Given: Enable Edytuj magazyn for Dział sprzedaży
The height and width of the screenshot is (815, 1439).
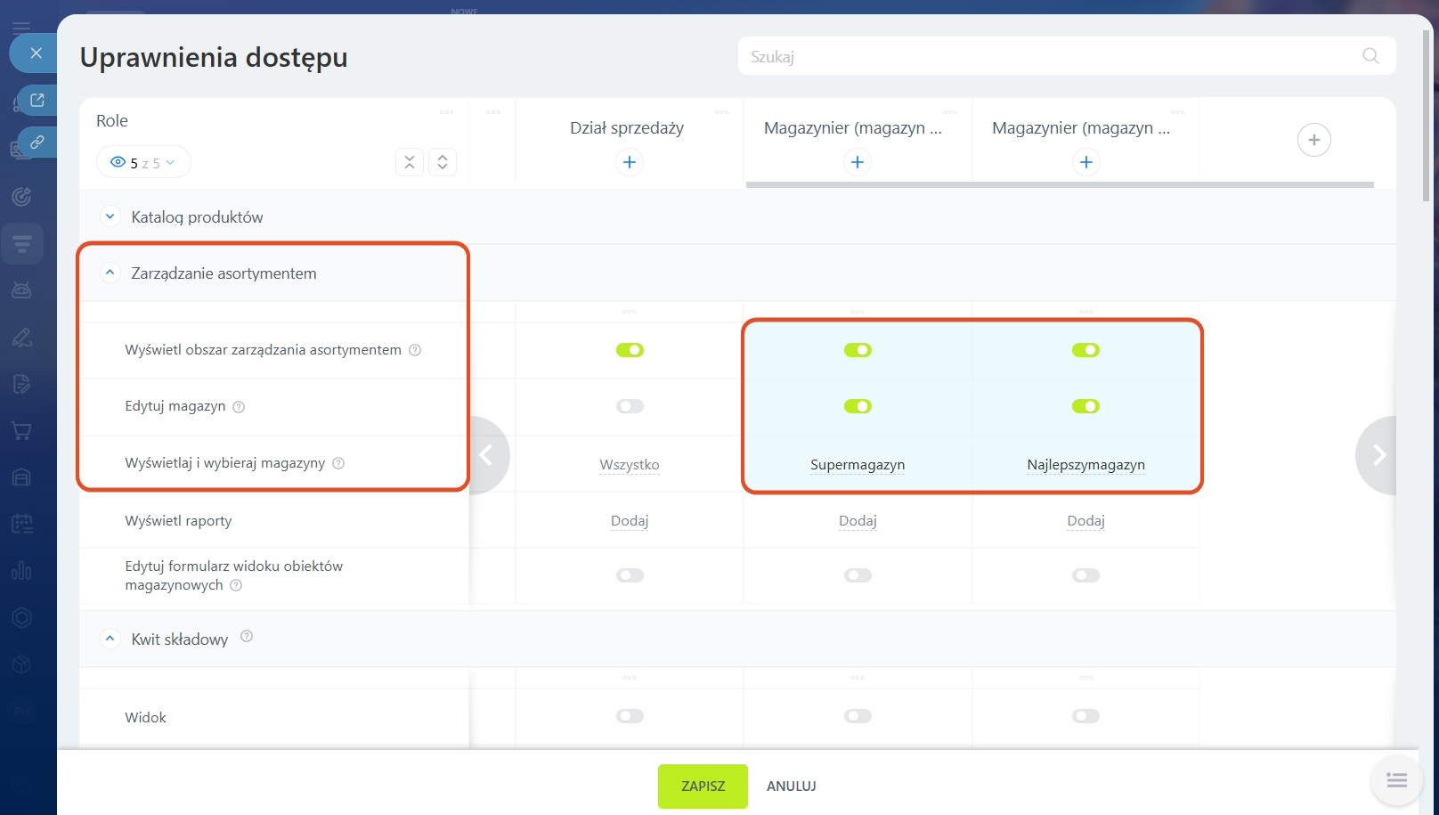Looking at the screenshot, I should (x=630, y=406).
